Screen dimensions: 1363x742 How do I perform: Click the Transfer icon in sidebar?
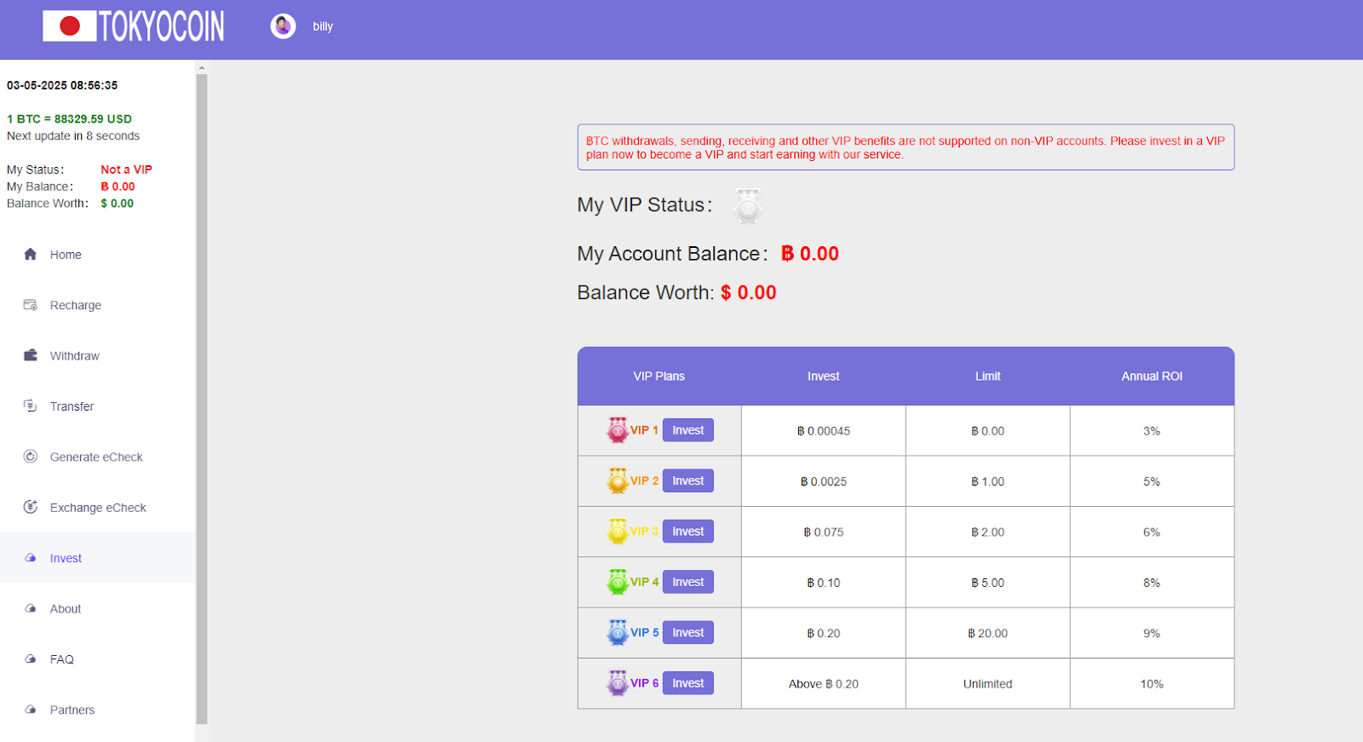click(x=31, y=406)
